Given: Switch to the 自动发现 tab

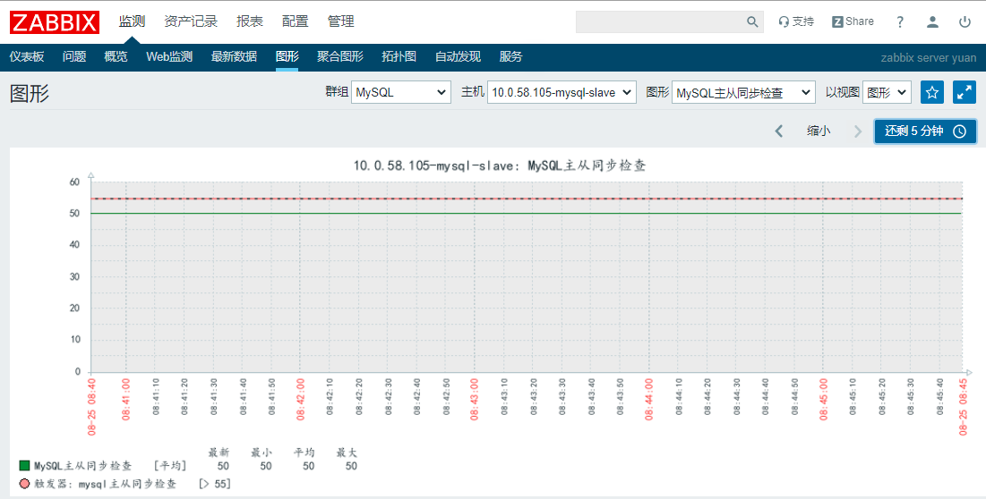Looking at the screenshot, I should (x=458, y=57).
